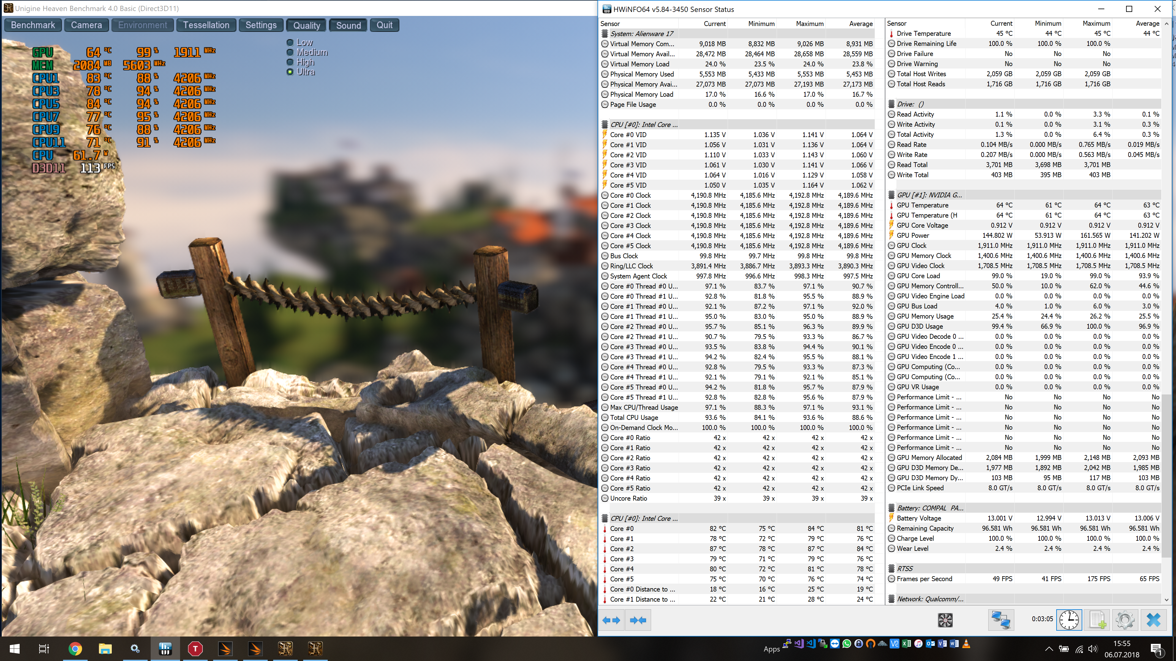This screenshot has width=1176, height=661.
Task: Select the GPU Power sensor row
Action: pos(1024,235)
